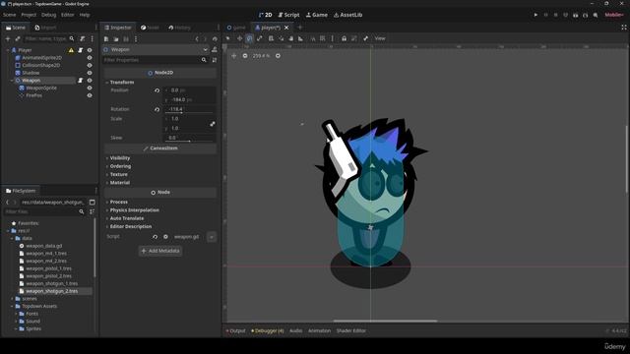Image resolution: width=630 pixels, height=354 pixels.
Task: Toggle CollisionShape2D visibility
Action: [x=90, y=65]
